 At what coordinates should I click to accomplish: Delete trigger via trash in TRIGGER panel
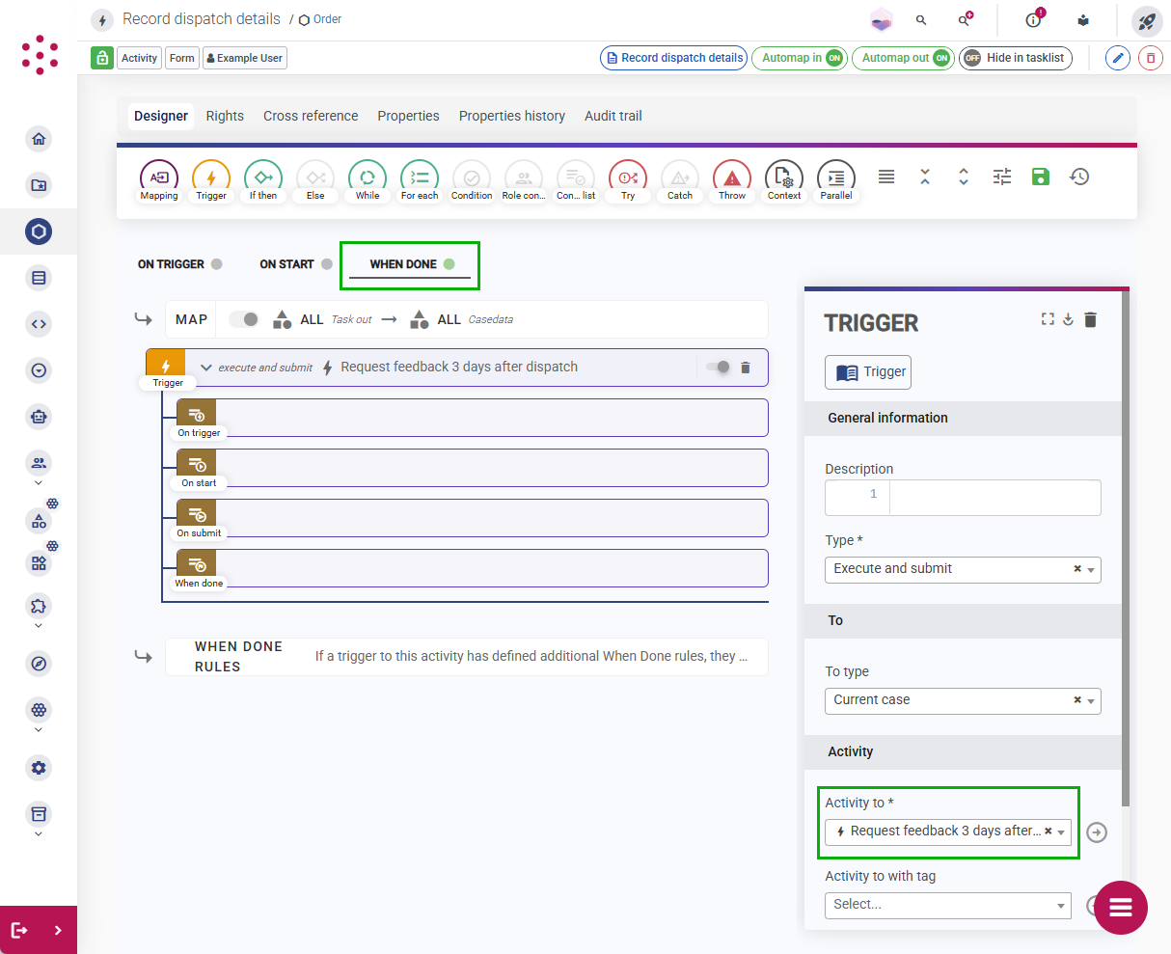(x=1091, y=319)
